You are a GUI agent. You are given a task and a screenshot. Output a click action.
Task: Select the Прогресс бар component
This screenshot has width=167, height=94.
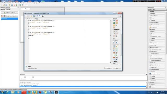[157, 43]
